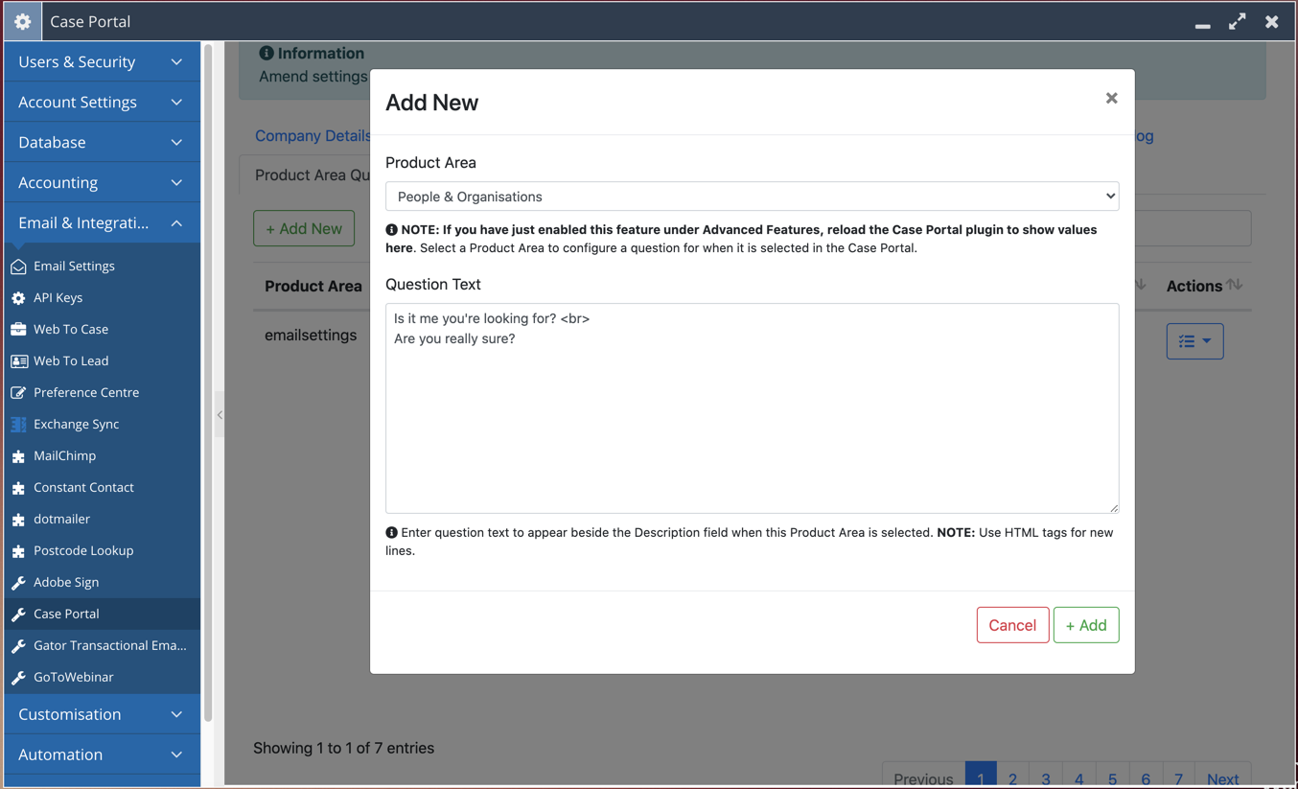
Task: Click the Product Area column header
Action: click(313, 286)
